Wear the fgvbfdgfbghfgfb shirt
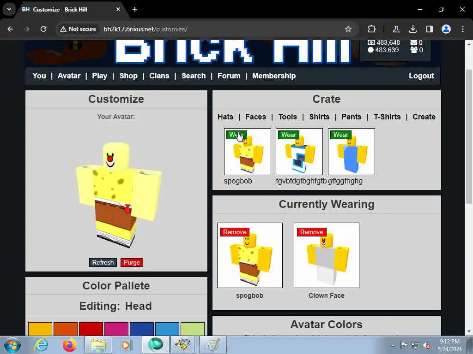Image resolution: width=473 pixels, height=354 pixels. [x=289, y=135]
